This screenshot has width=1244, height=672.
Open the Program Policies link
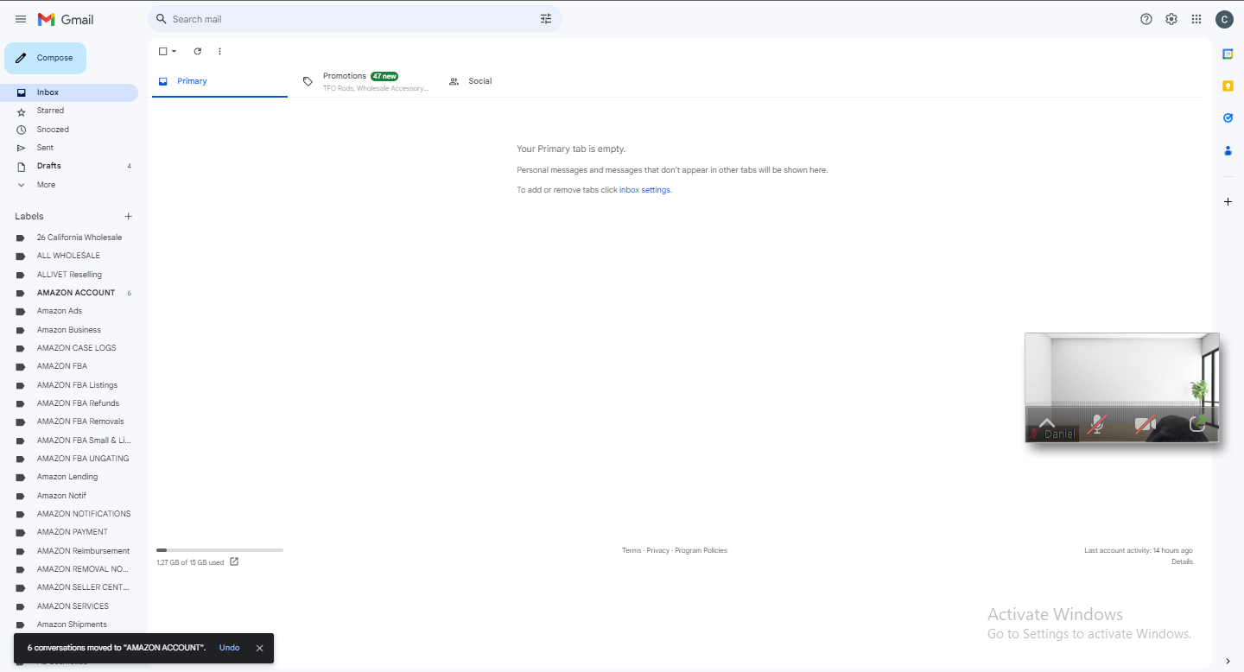(701, 550)
